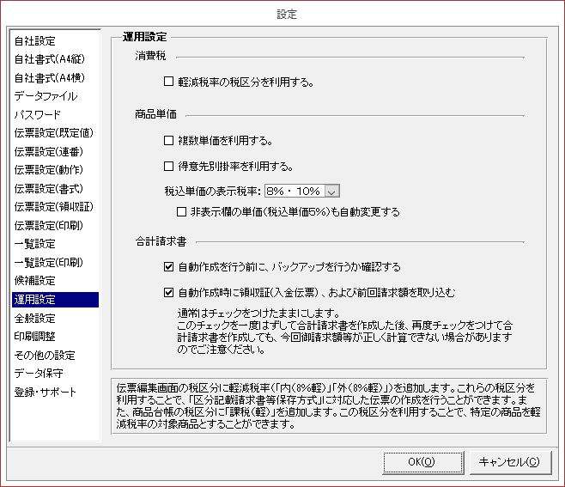
Task: Open 税込単価の表示税率 dropdown
Action: [x=331, y=191]
